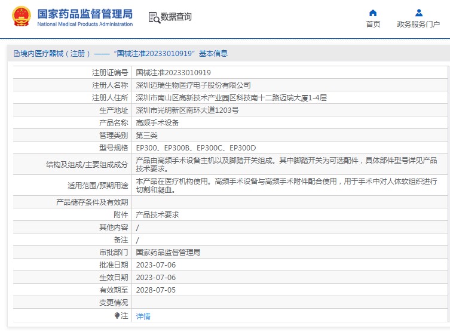The height and width of the screenshot is (332, 450).
Task: Open the 政务服务门户 navigation item
Action: coord(418,24)
